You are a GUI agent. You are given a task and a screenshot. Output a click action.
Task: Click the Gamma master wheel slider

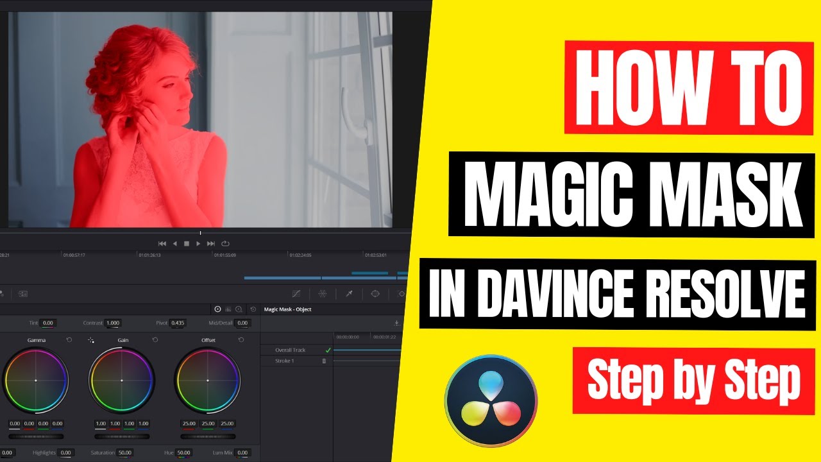pyautogui.click(x=36, y=436)
